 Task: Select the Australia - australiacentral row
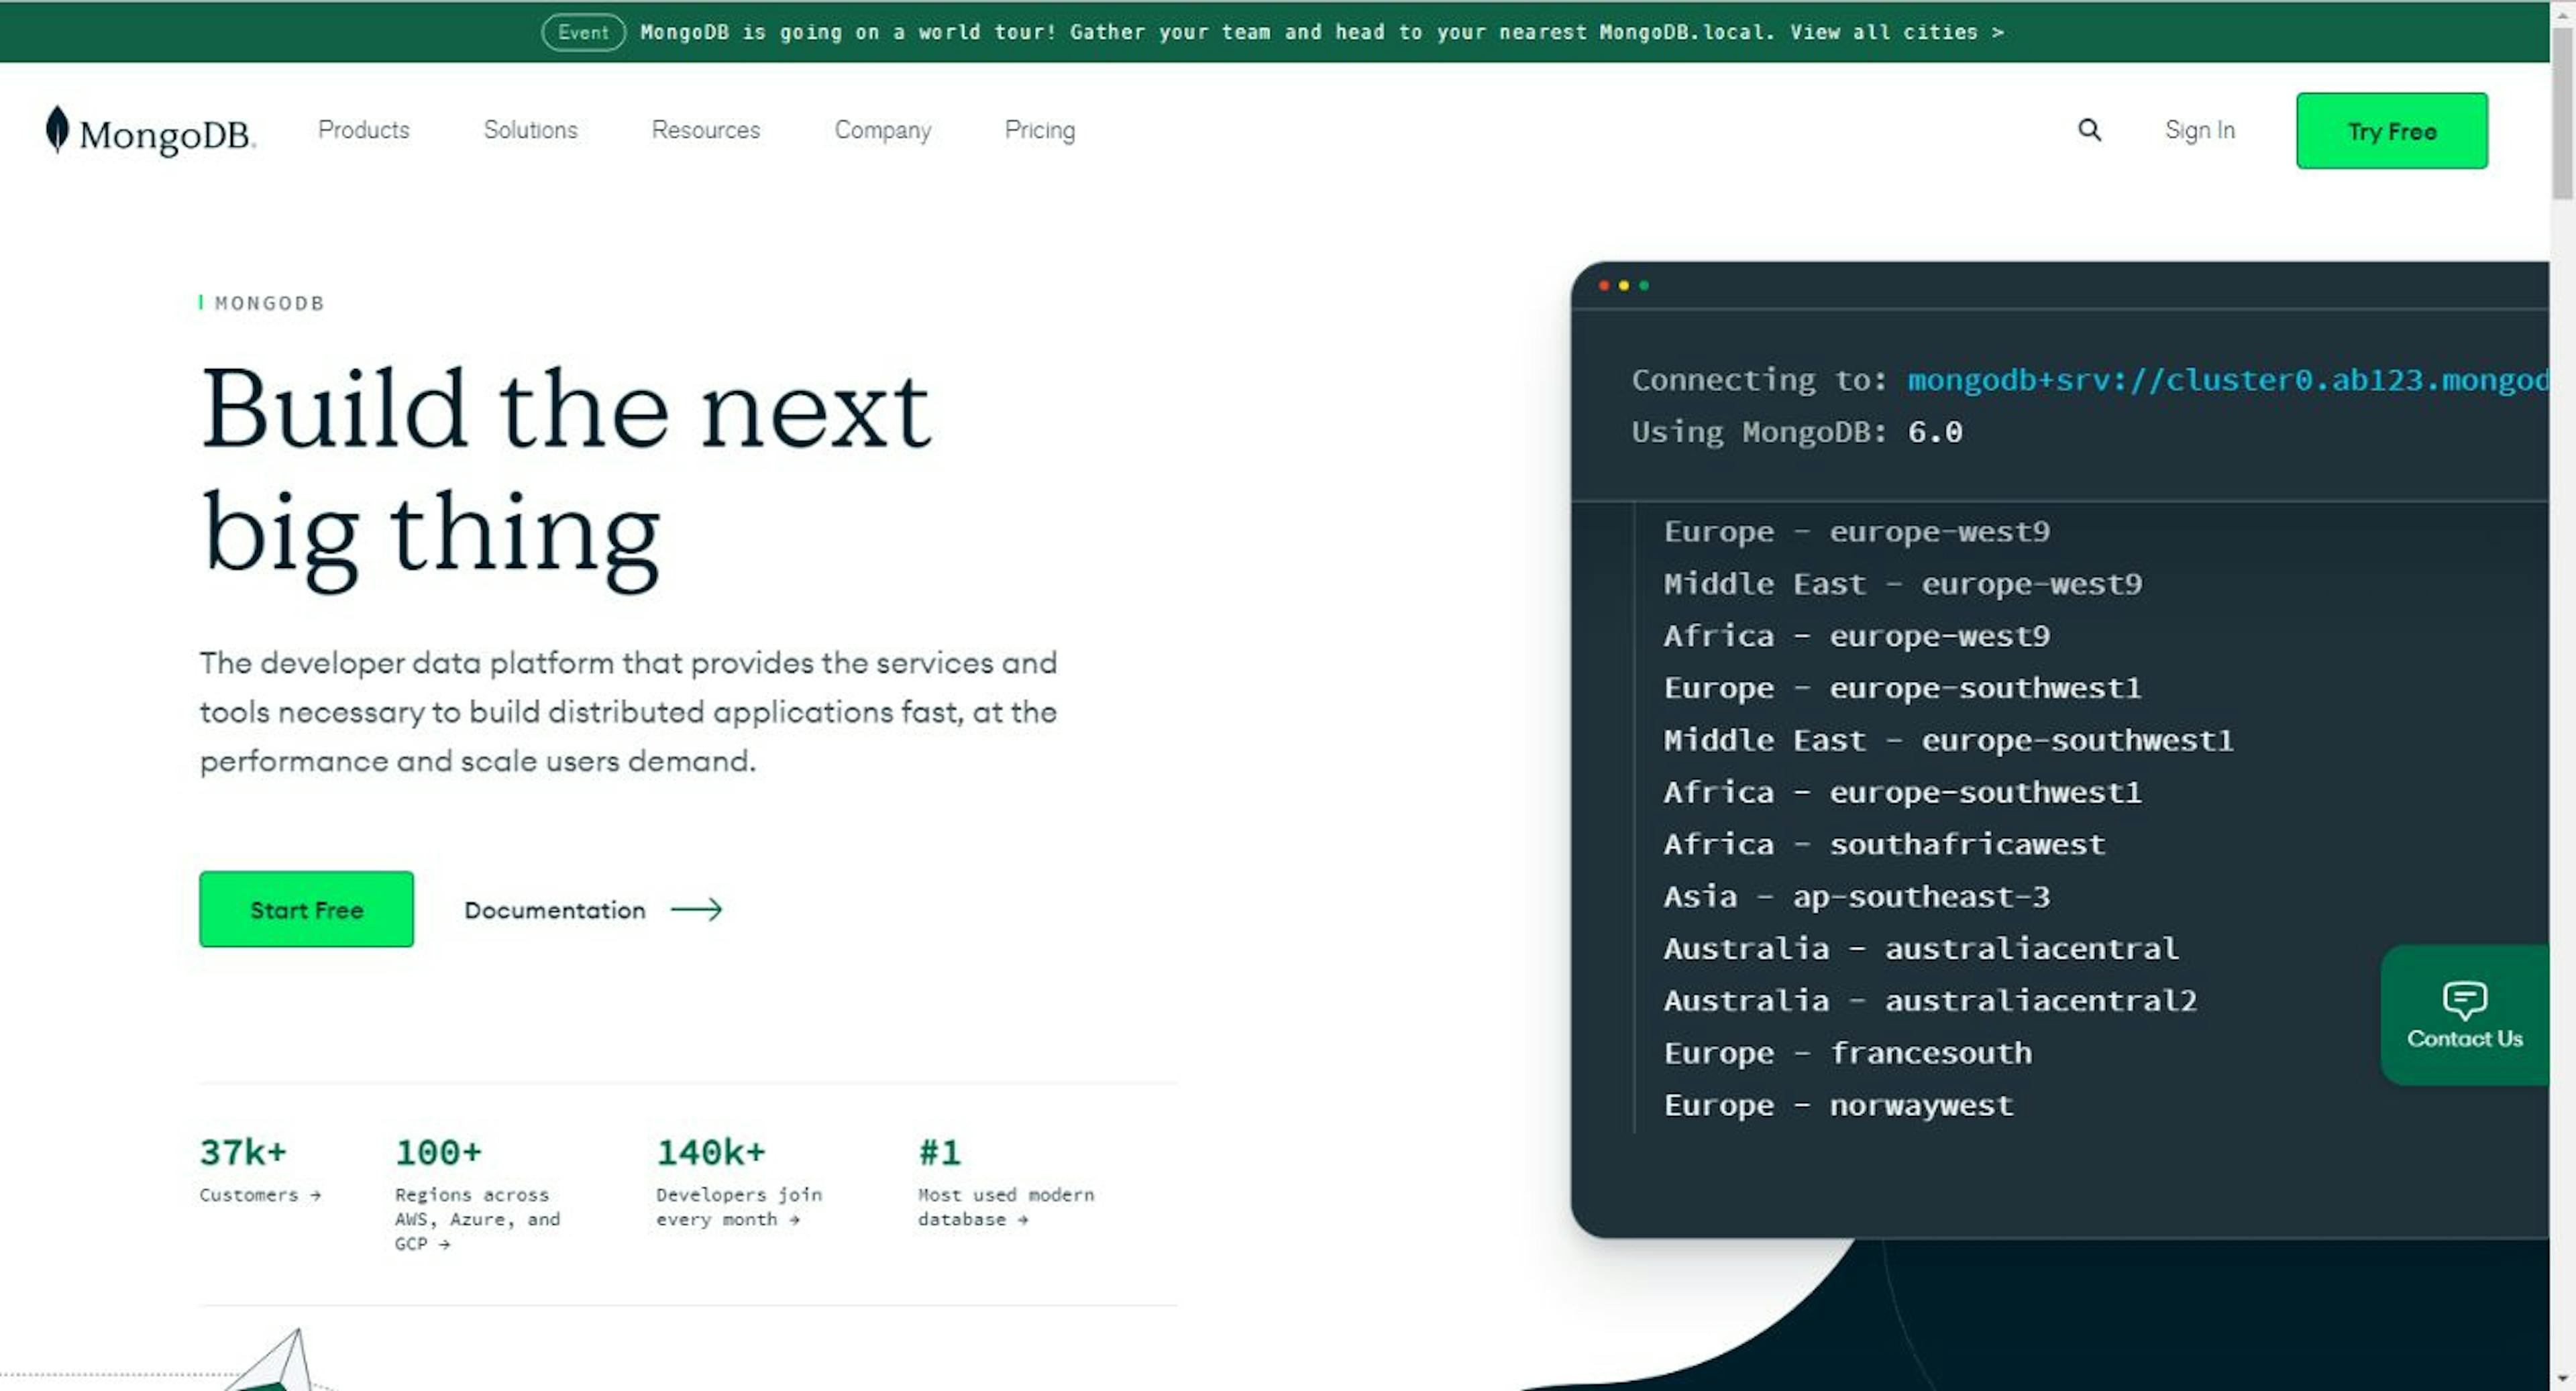(1921, 949)
